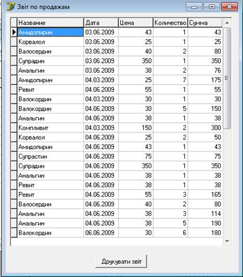Click the current-row arrow indicator beside highlighted Амидопирин
The image size is (243, 277).
tap(14, 32)
